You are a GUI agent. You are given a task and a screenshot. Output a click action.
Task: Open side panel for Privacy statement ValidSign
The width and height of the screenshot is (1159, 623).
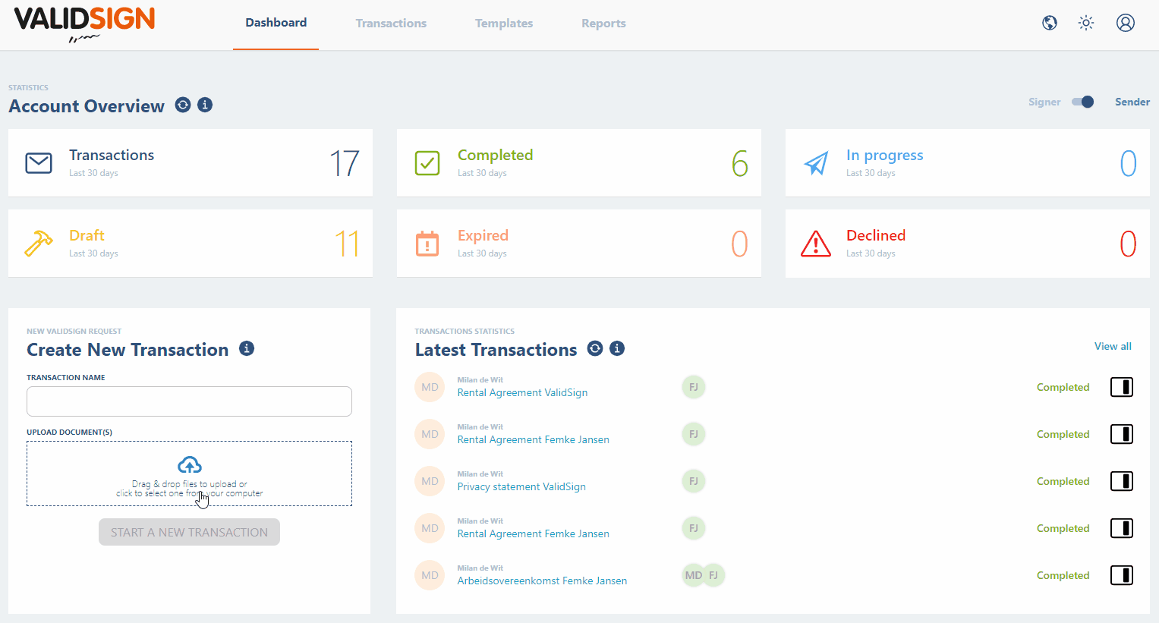1122,481
